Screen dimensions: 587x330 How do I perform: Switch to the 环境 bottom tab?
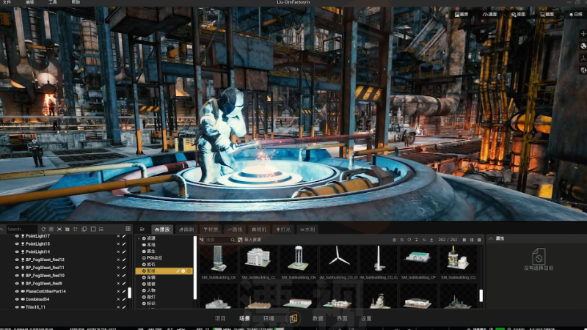coord(269,319)
